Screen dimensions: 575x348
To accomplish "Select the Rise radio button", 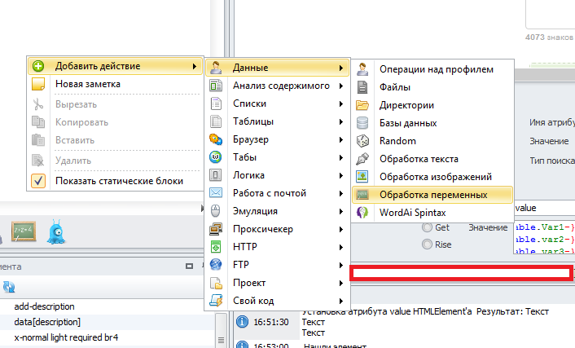I will [427, 244].
